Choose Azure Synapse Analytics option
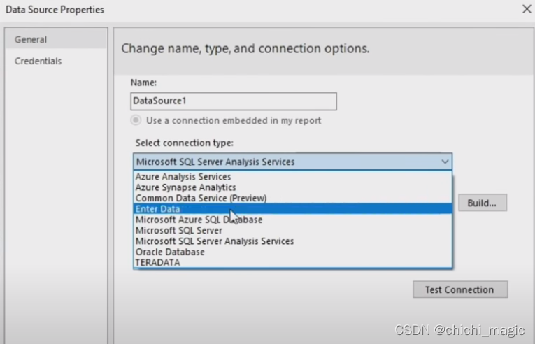 (292, 187)
